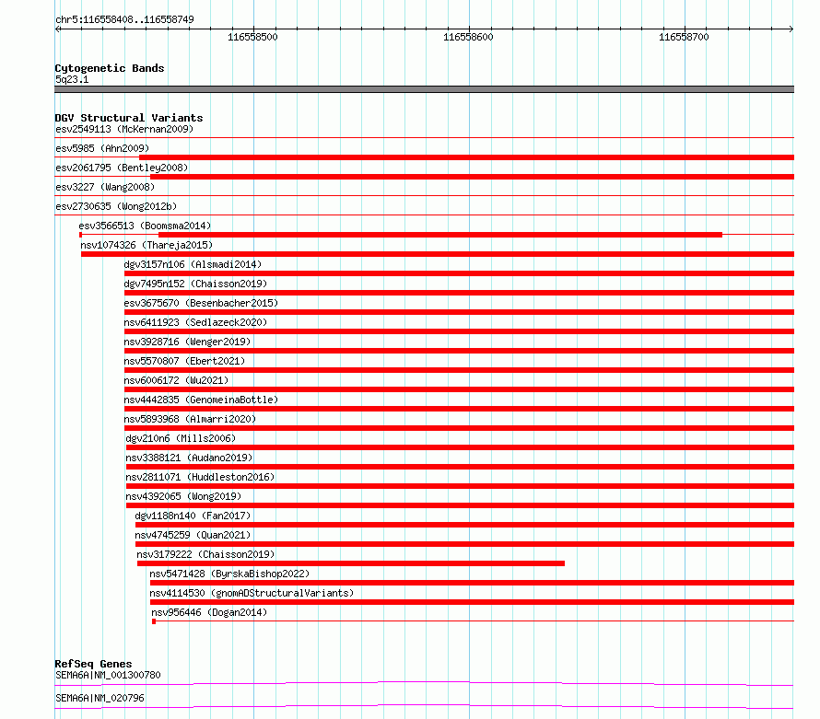820x719 pixels.
Task: Open variant nsv6411923 (Sedlazeck2020)
Action: click(195, 322)
